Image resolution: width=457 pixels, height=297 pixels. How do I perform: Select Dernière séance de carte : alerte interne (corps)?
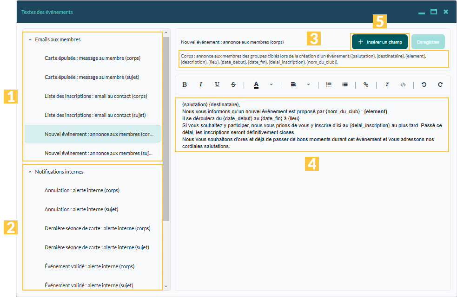click(x=93, y=228)
